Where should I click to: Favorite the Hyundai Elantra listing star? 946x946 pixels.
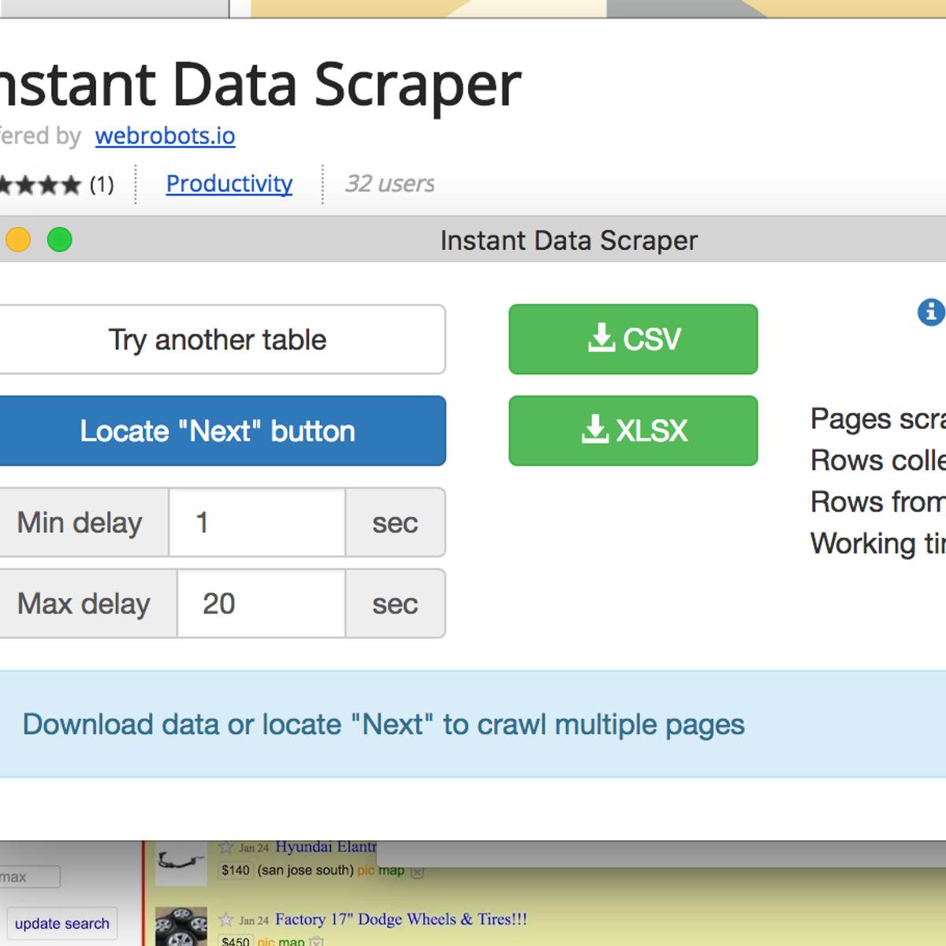pos(226,847)
